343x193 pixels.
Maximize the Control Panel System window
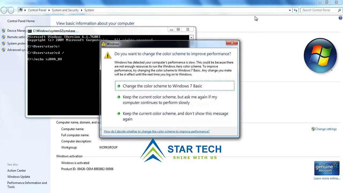[327, 2]
